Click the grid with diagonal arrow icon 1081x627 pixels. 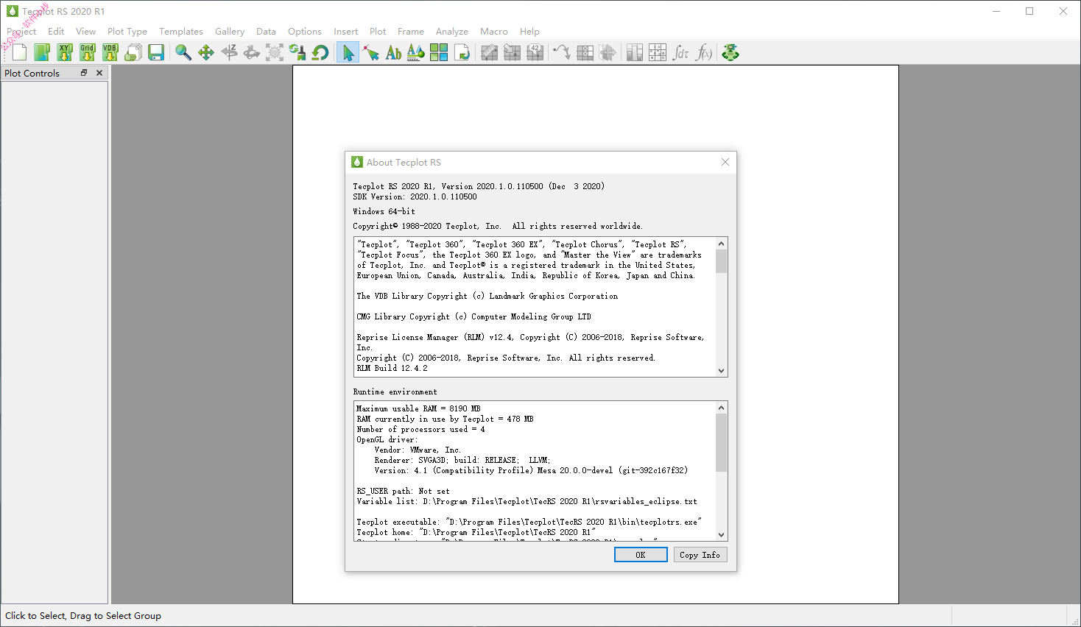pyautogui.click(x=512, y=52)
